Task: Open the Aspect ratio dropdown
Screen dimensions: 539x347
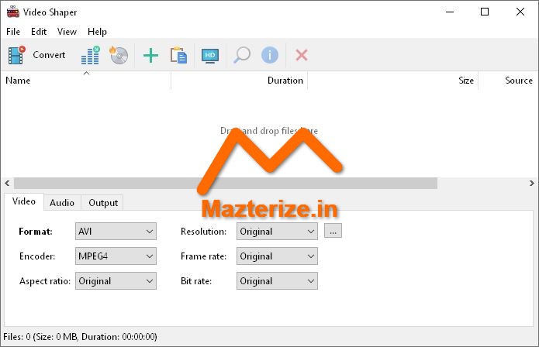Action: 116,281
